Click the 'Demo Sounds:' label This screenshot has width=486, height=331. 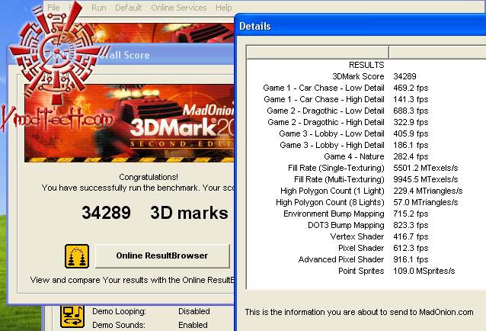[x=119, y=325]
